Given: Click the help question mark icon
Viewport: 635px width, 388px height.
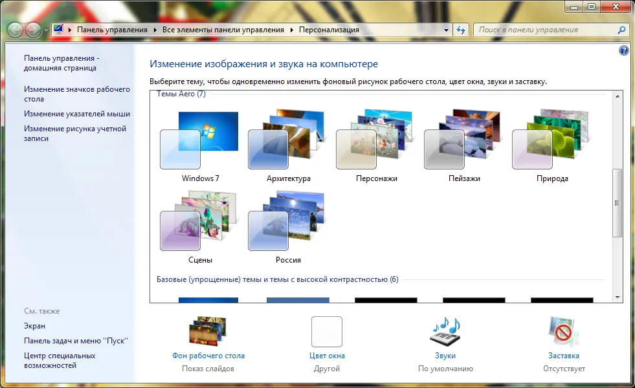Looking at the screenshot, I should 623,50.
